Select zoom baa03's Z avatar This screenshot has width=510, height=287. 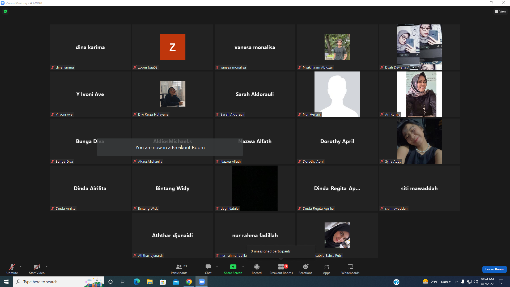(173, 47)
